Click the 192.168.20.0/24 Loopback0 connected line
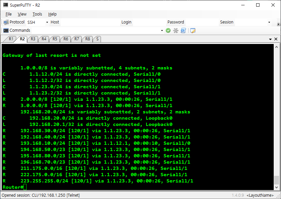This screenshot has height=199, width=281. coord(87,118)
